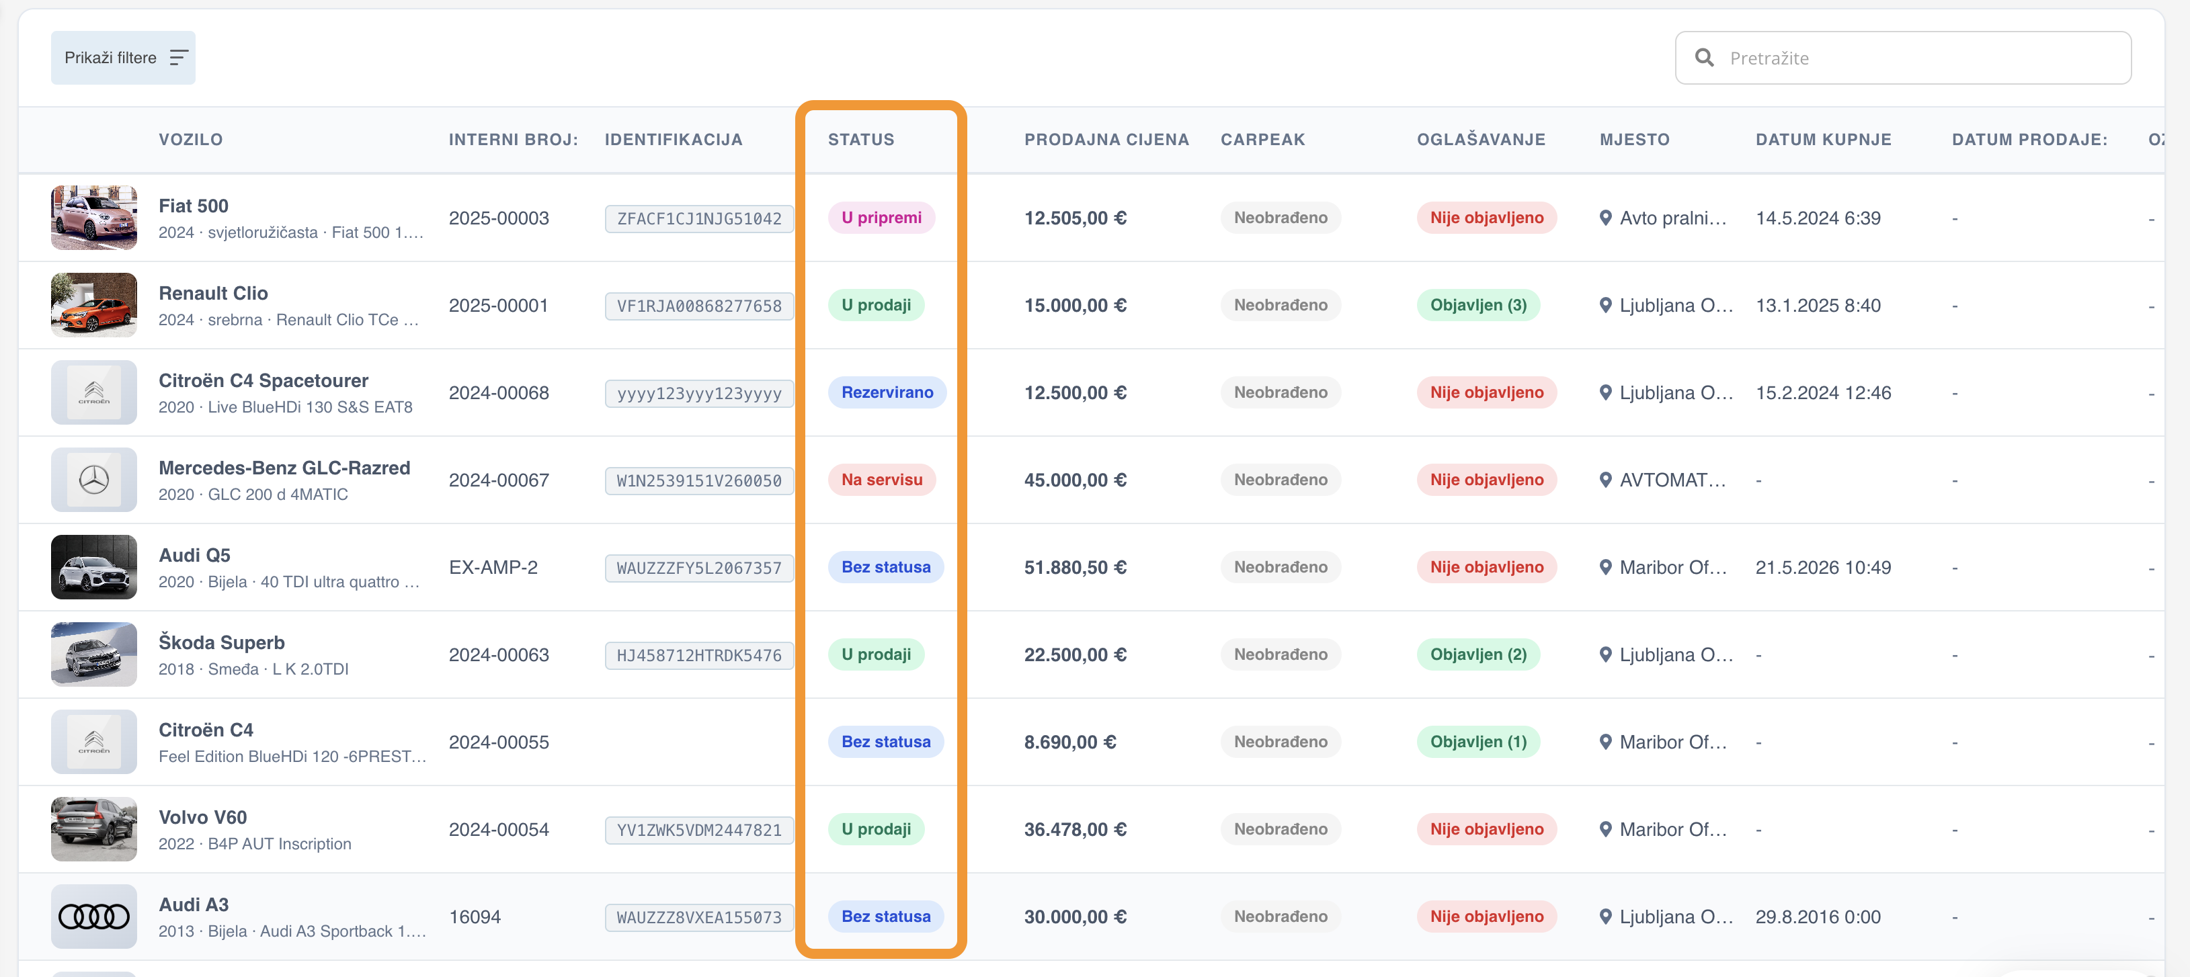The height and width of the screenshot is (977, 2190).
Task: Sort by the CARPEAK column header
Action: [1262, 139]
